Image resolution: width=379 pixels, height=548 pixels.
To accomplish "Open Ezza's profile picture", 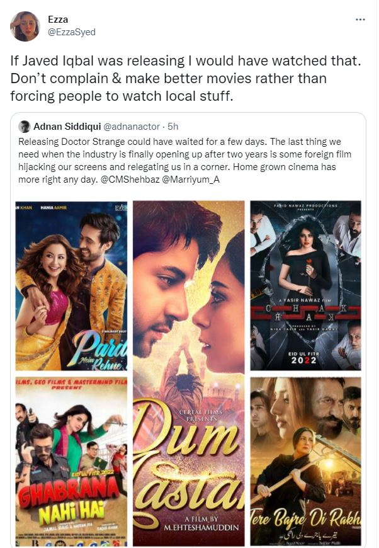I will click(25, 26).
